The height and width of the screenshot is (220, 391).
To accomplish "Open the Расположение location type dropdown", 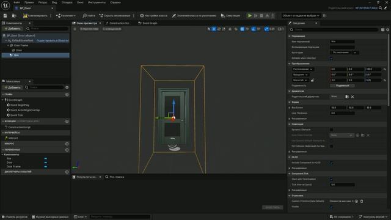I will point(303,69).
